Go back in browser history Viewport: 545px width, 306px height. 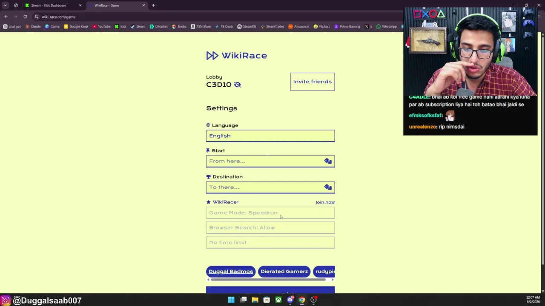[x=6, y=17]
